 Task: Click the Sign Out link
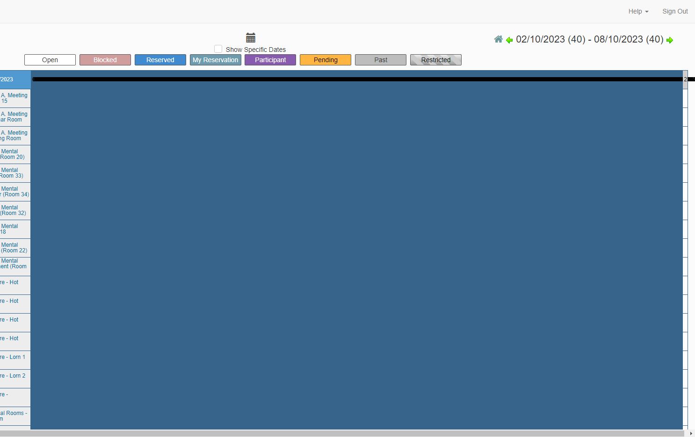tap(675, 11)
